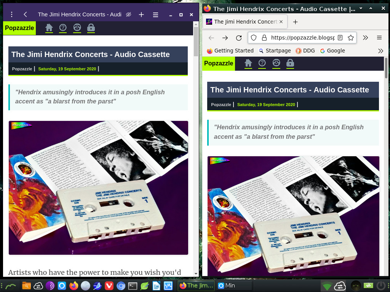Click the question mark icon in Firefox page
The height and width of the screenshot is (292, 390).
point(262,63)
